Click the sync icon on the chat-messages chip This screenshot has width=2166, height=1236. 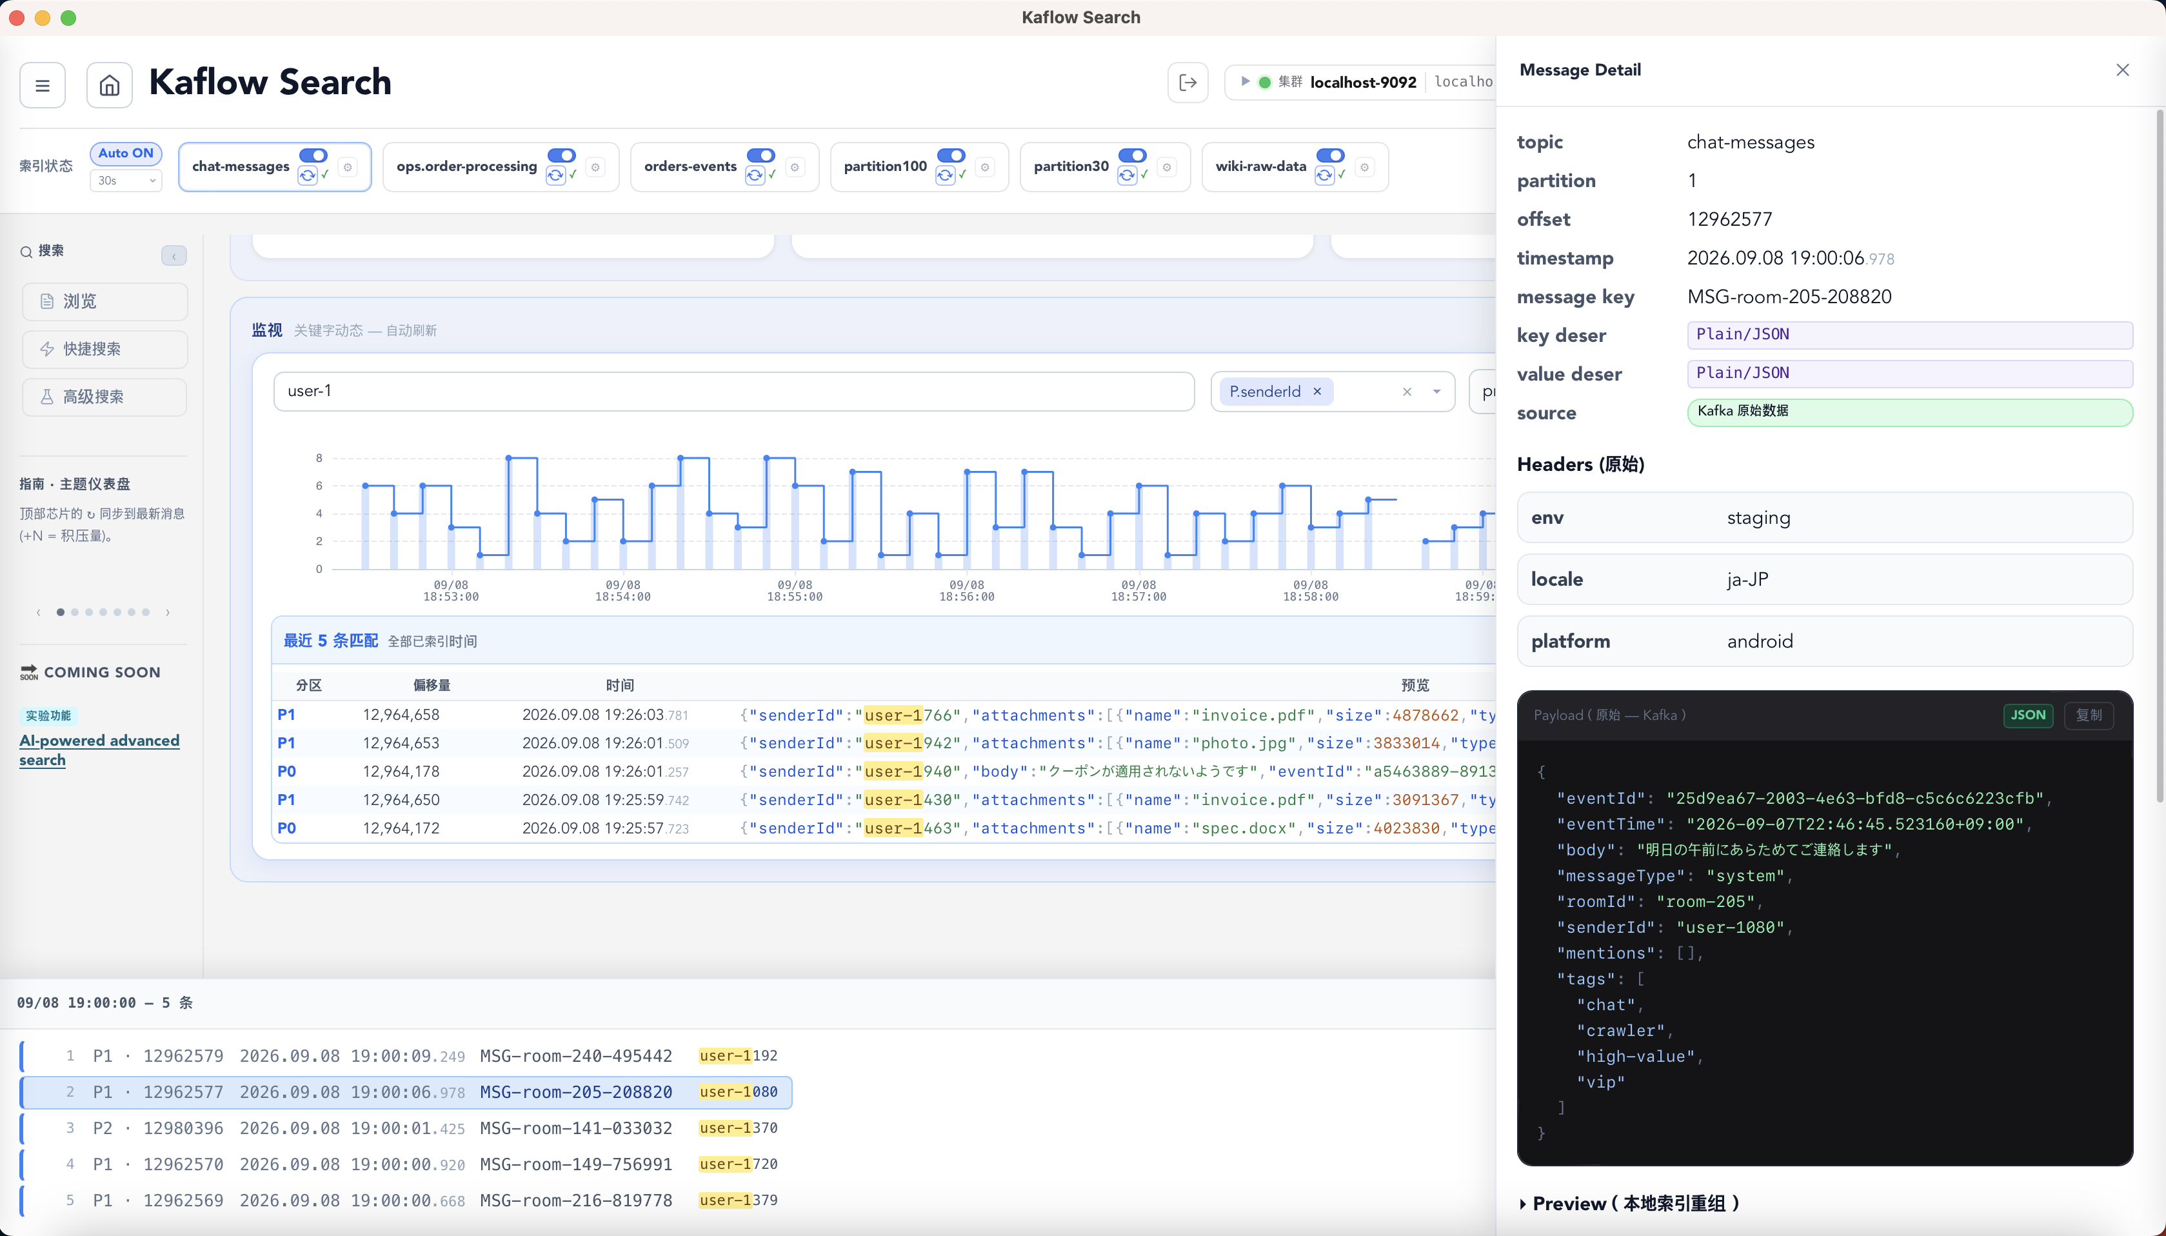(x=307, y=175)
